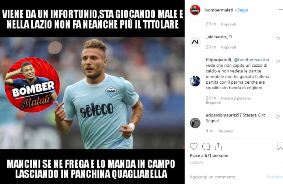Screen dimensions: 283x184
Task: Open edoardomaurizi97's profile picture
Action: [x=195, y=123]
